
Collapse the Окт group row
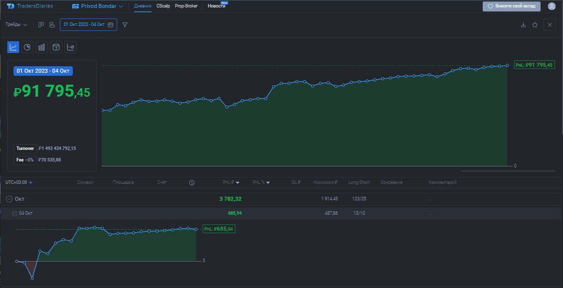click(10, 198)
